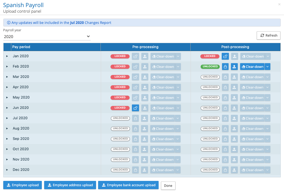Click Jan 2020 post-processing unlock icon
Screen dimensions: 284x193
click(x=225, y=56)
